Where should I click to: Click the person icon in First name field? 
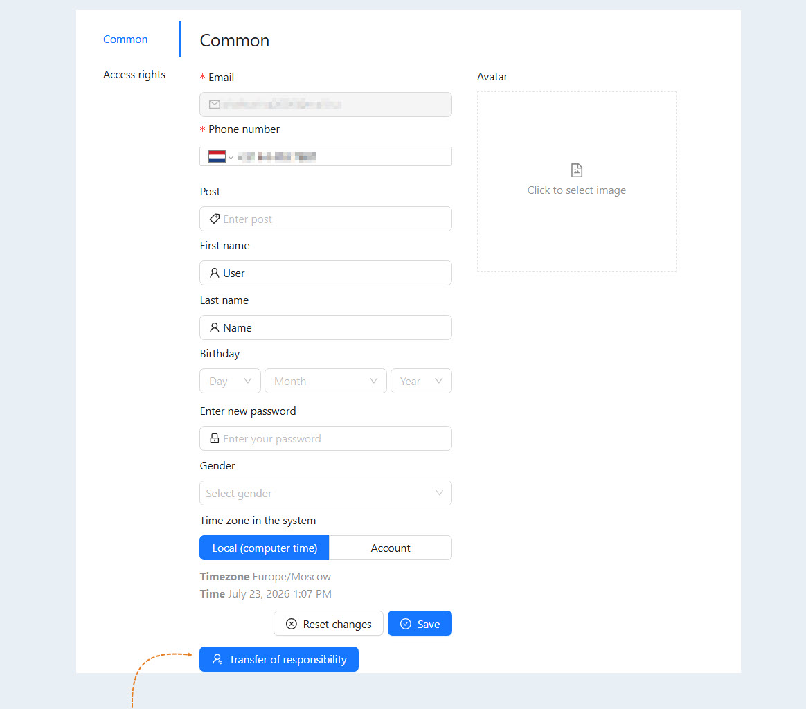(215, 273)
